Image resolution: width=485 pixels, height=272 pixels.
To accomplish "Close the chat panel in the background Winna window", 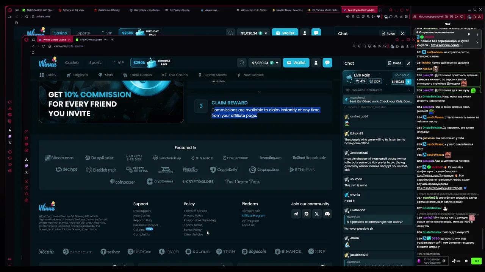I will point(402,34).
